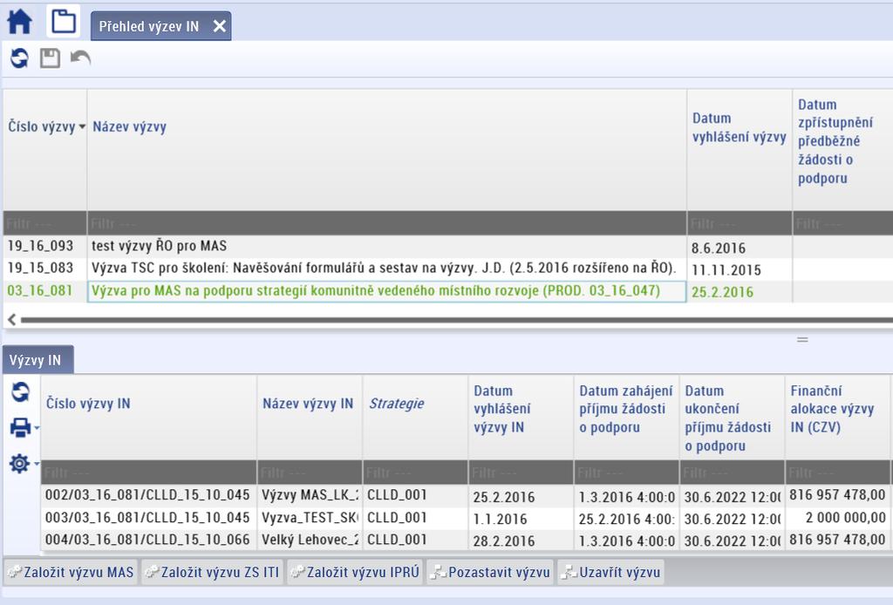Refresh the Výzvy IN table
893x605 pixels.
click(x=21, y=392)
